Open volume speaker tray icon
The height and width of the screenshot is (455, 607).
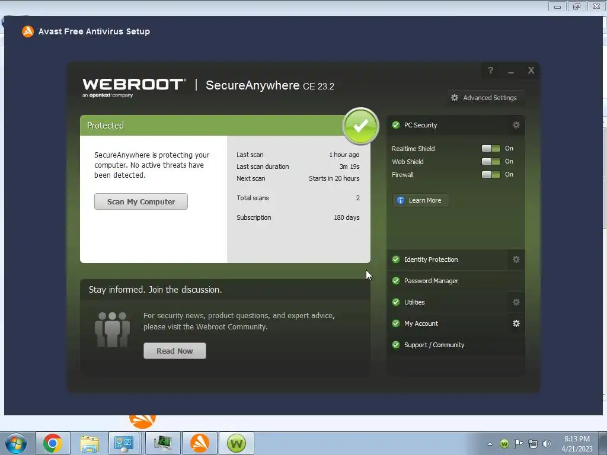(x=547, y=444)
